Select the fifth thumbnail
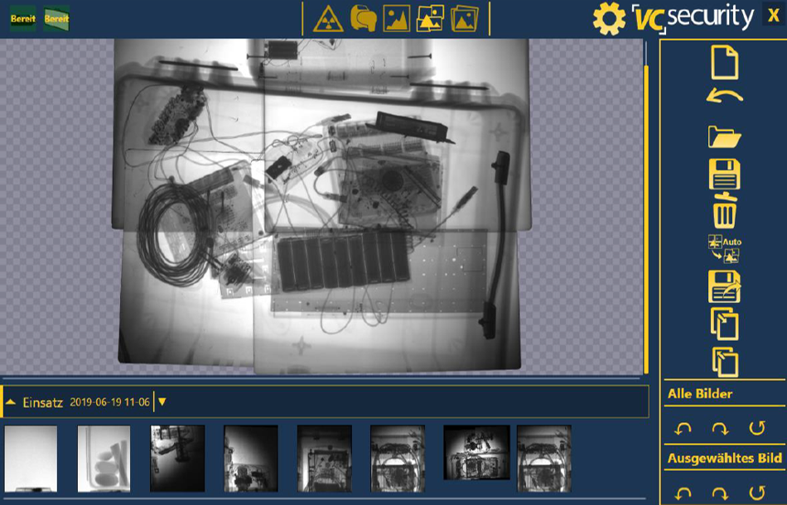787x505 pixels. [324, 459]
